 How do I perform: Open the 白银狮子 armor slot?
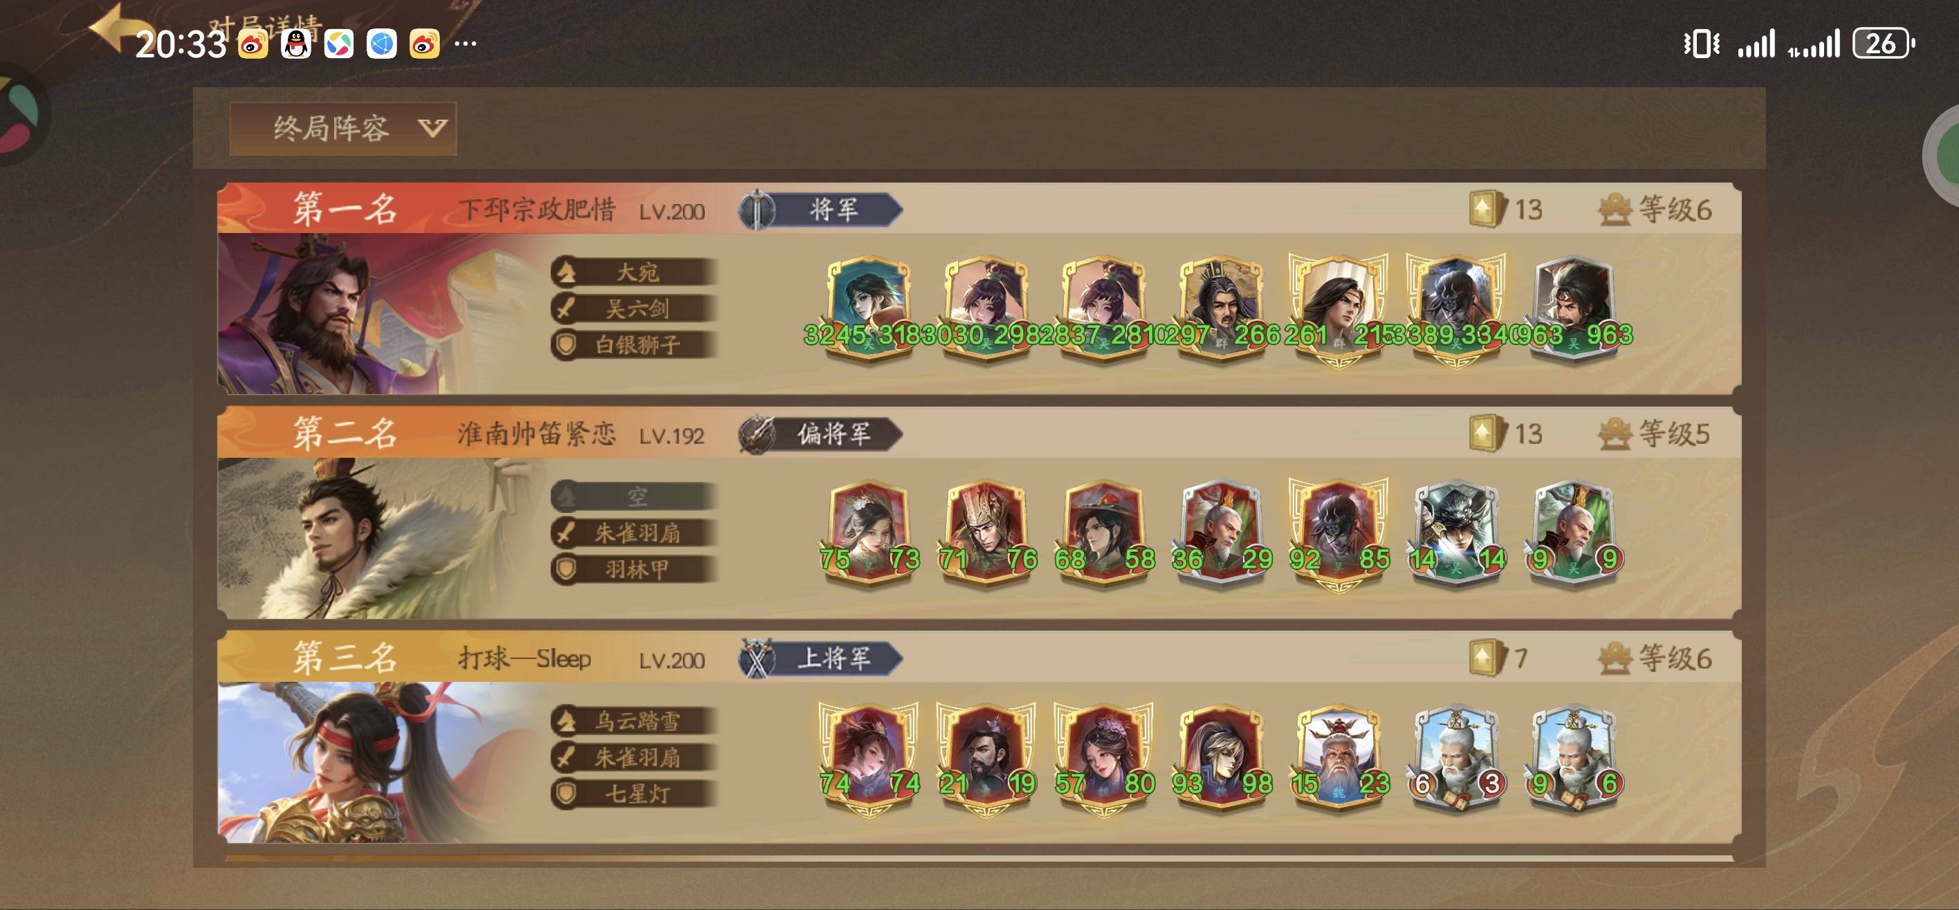click(634, 345)
